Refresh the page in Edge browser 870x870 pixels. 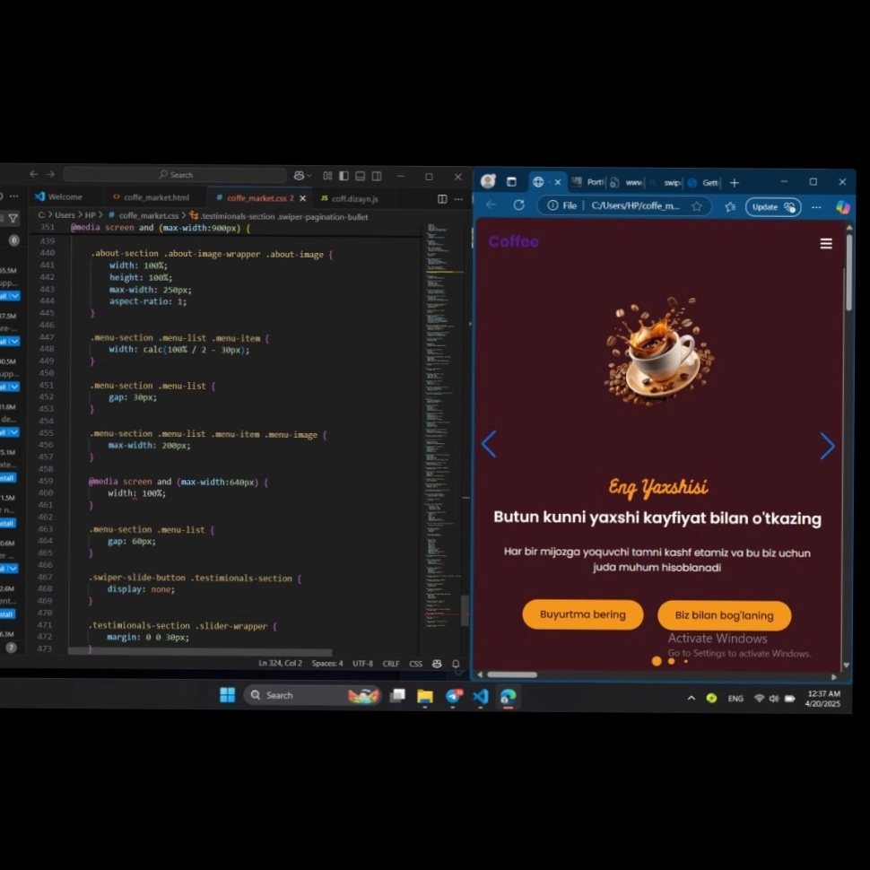518,205
